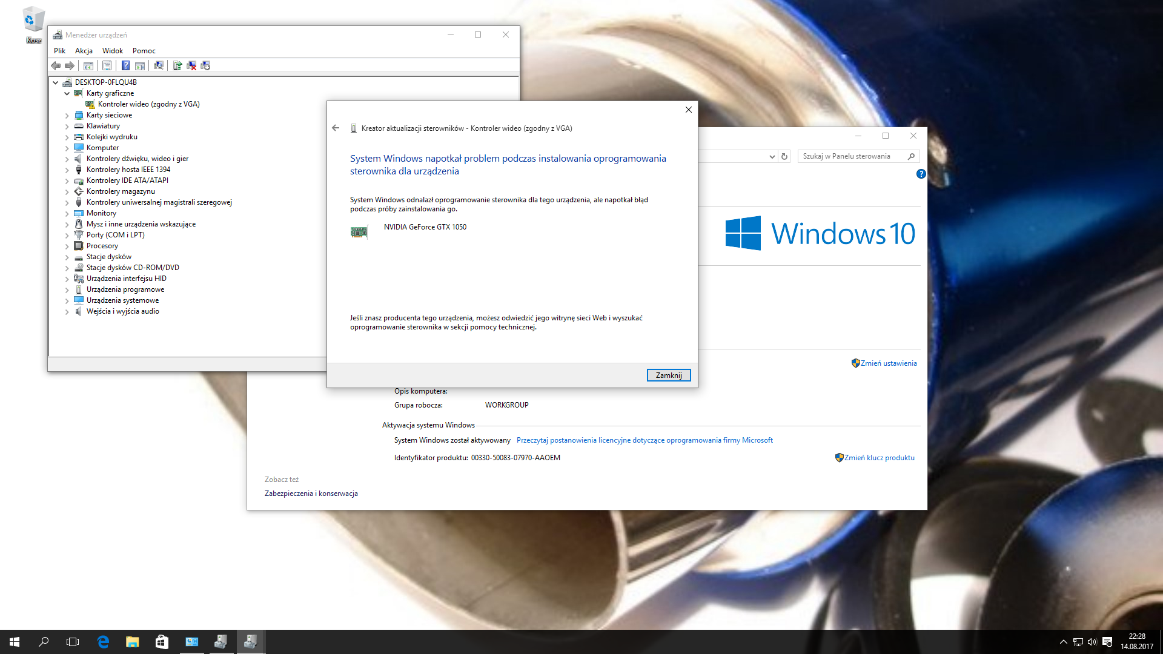The image size is (1163, 654).
Task: Click refresh icon next to Control Panel address bar
Action: click(784, 156)
